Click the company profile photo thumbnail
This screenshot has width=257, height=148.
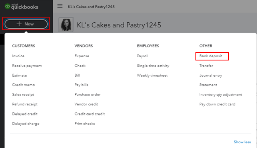click(x=66, y=25)
